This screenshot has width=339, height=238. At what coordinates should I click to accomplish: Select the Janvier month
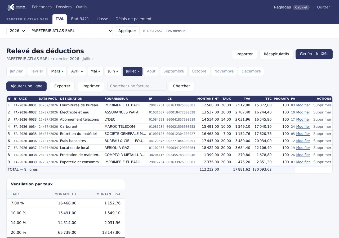tap(16, 71)
